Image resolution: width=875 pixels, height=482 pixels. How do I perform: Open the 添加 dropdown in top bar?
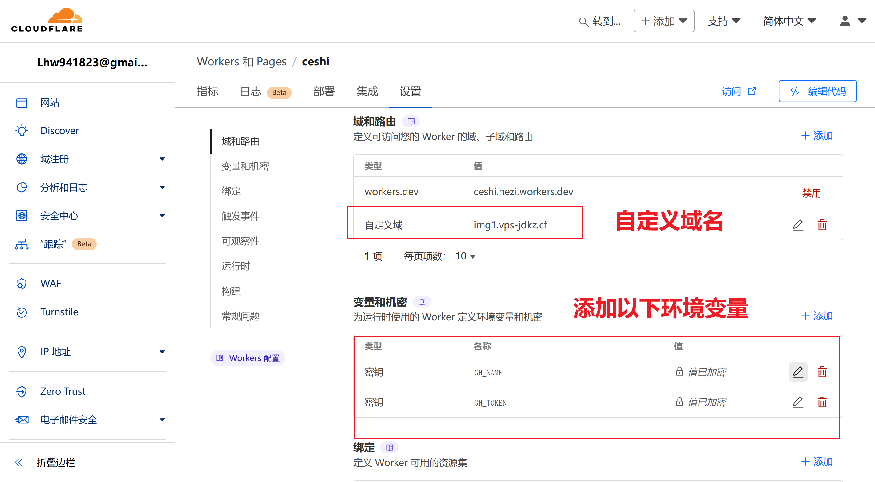(x=664, y=21)
